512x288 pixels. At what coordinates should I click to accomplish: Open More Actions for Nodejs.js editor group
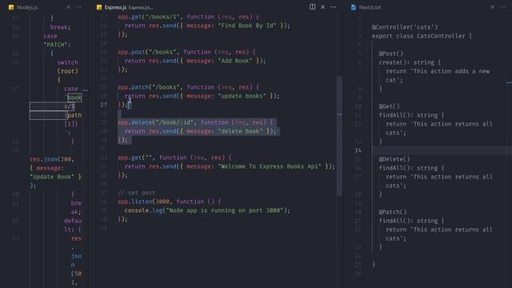[x=78, y=7]
